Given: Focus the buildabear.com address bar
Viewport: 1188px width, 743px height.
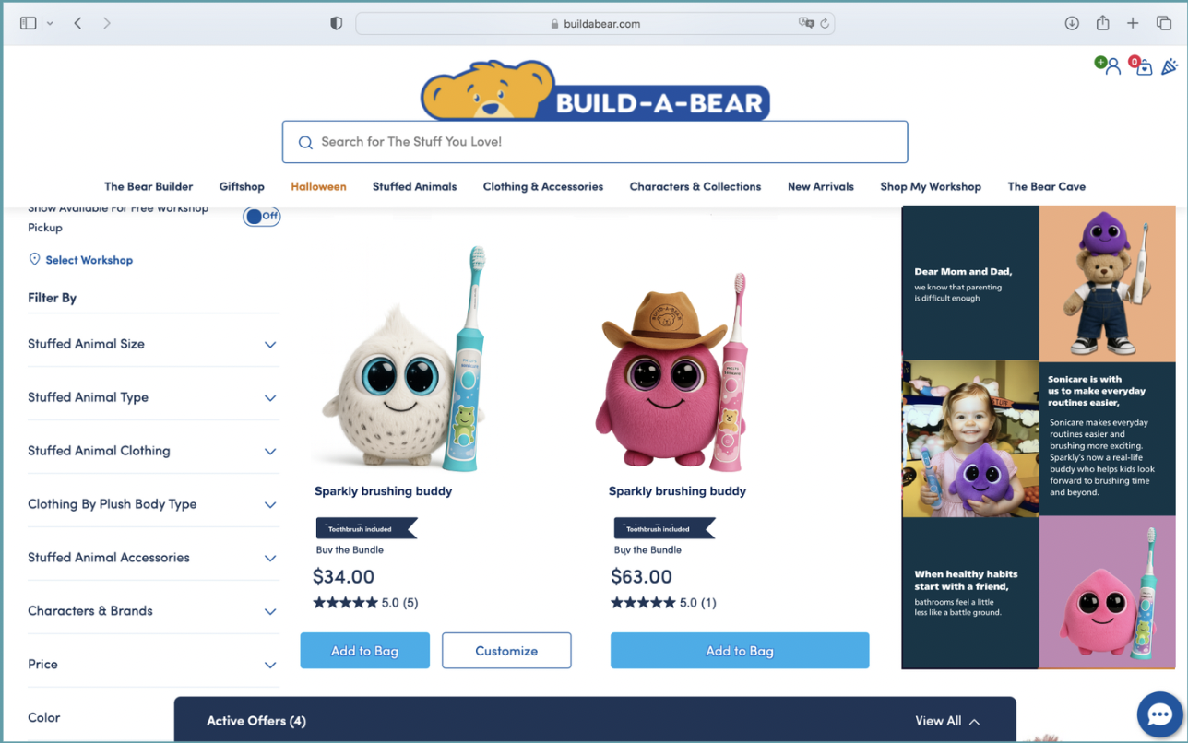Looking at the screenshot, I should pyautogui.click(x=595, y=24).
